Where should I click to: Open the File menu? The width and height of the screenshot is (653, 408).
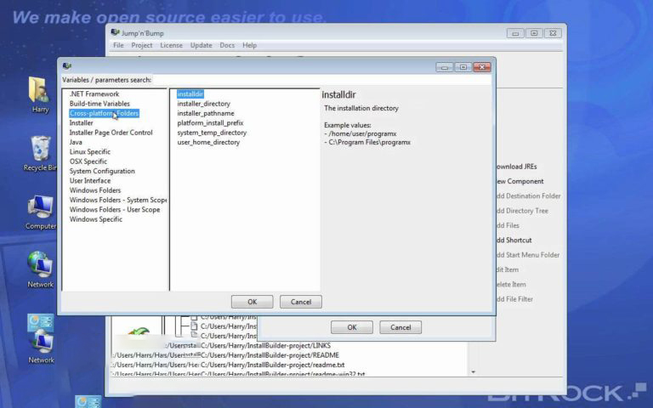click(118, 45)
